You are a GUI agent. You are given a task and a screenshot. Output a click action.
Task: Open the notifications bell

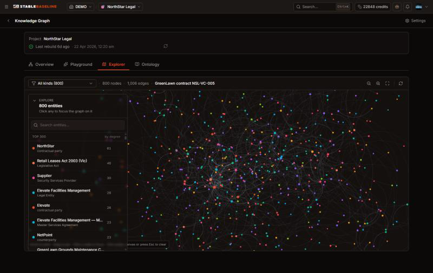click(408, 7)
